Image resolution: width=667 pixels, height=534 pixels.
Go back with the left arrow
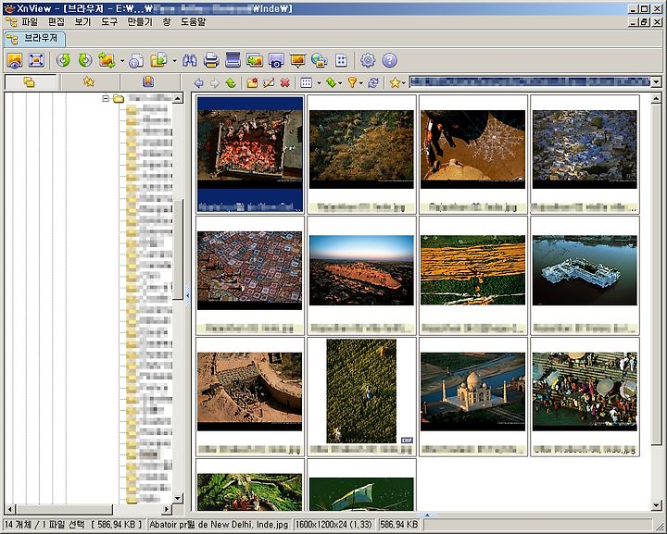(198, 83)
